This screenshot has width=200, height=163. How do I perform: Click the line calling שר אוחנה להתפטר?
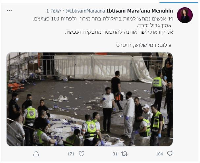tap(119, 32)
